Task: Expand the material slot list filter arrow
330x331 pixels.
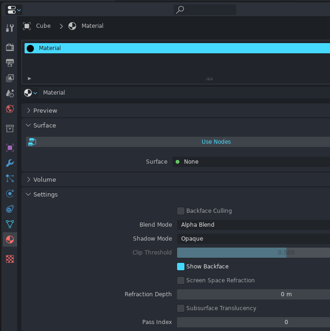Action: point(30,78)
